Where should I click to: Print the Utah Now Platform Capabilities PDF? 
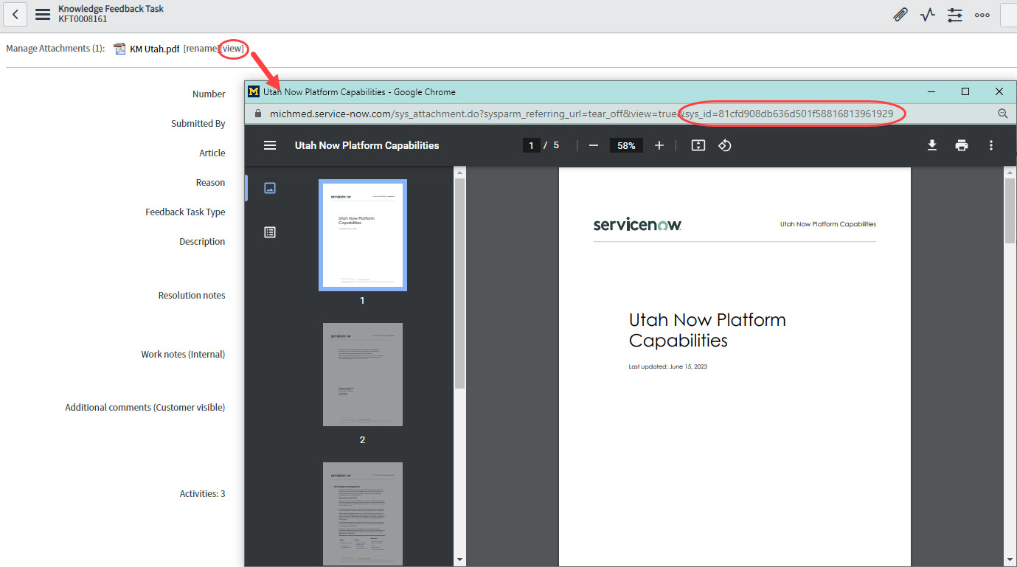962,145
